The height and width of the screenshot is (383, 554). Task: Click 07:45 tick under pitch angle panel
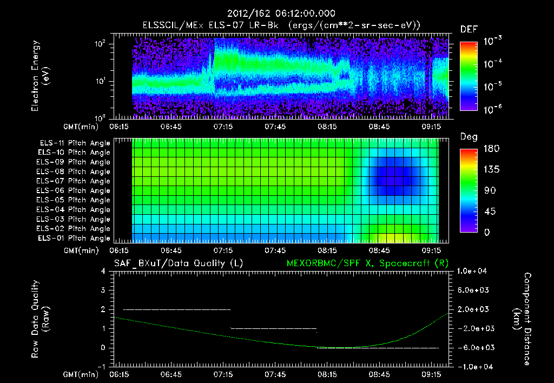pyautogui.click(x=275, y=250)
